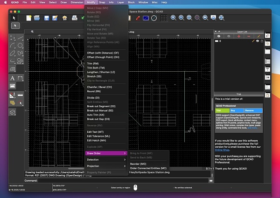The height and width of the screenshot is (198, 280).
Task: Open the Online Shop link
Action: tap(222, 150)
